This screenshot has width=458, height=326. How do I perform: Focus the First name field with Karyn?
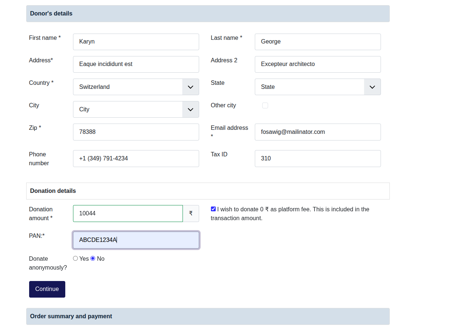[x=136, y=42]
